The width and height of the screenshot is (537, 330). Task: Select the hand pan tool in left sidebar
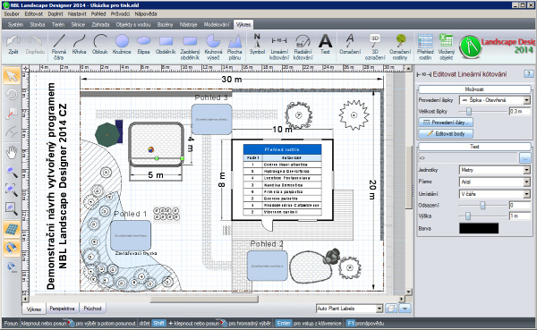pyautogui.click(x=12, y=153)
